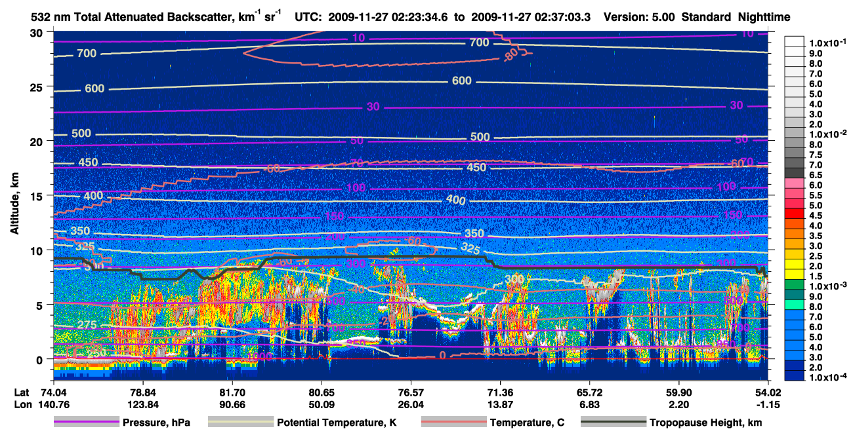This screenshot has width=853, height=437.
Task: Click the latitude value 76.57
Action: point(410,392)
